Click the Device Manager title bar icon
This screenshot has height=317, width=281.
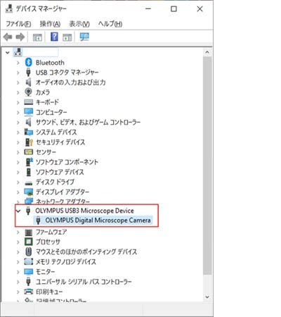[x=8, y=8]
